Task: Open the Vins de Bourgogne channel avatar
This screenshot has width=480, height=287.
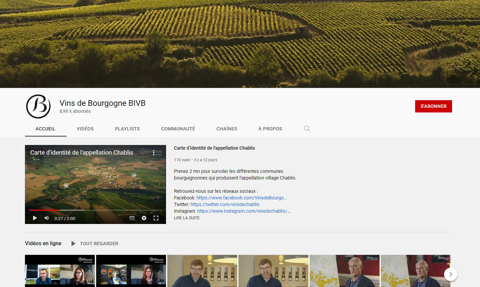Action: coord(38,107)
